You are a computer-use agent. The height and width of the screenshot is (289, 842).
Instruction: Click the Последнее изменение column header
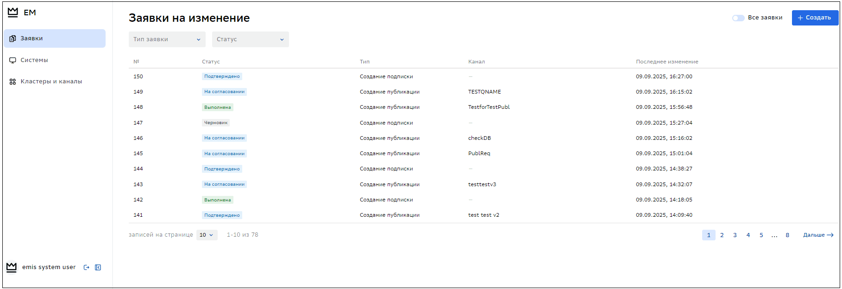pyautogui.click(x=667, y=62)
